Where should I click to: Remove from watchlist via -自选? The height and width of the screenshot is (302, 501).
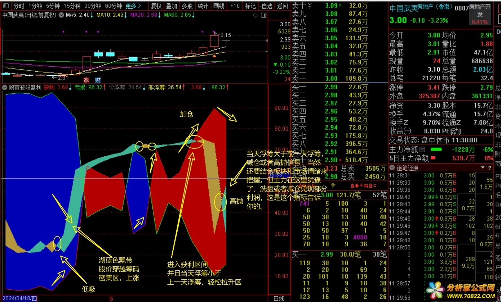(266, 6)
